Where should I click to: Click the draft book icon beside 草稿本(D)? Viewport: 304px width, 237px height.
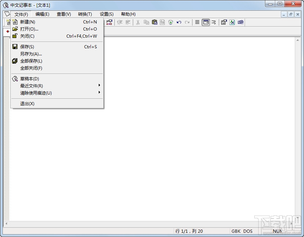coord(15,79)
